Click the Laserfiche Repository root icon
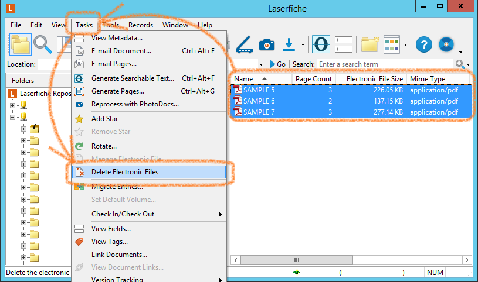Screen dimensions: 478x282 [12, 94]
